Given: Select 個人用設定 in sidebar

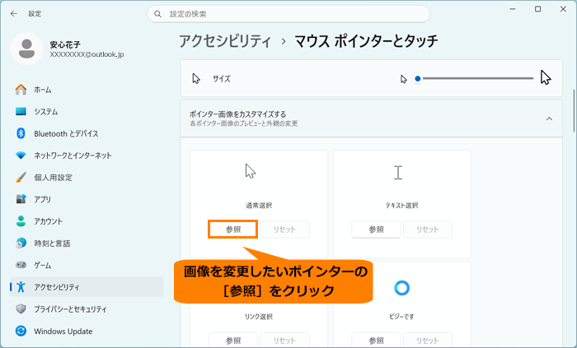Looking at the screenshot, I should pyautogui.click(x=87, y=178).
